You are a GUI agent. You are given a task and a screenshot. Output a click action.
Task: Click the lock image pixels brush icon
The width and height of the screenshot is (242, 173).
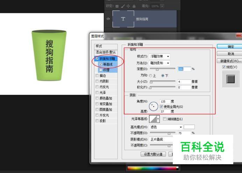pos(123,6)
